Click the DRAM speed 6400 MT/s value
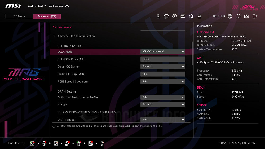This screenshot has height=149, width=265. pyautogui.click(x=238, y=97)
